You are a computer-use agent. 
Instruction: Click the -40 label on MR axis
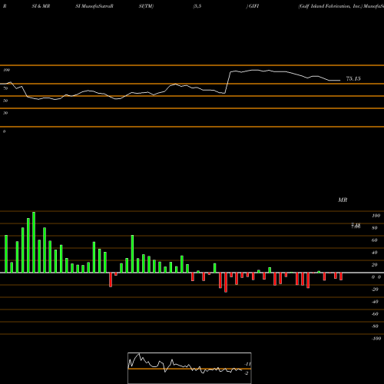(375, 302)
